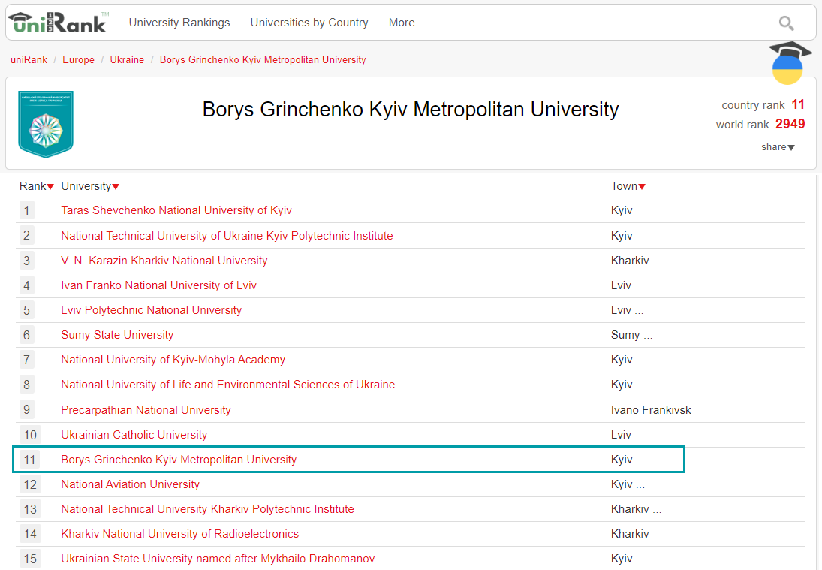This screenshot has width=822, height=570.
Task: Click Kharkiv National University of Radioelectronics
Action: (x=180, y=534)
